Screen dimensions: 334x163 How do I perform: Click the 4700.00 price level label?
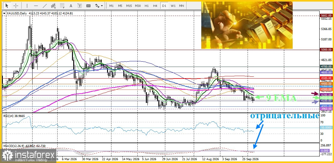pyautogui.click(x=326, y=67)
